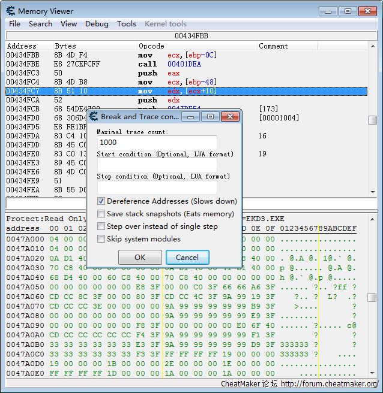This screenshot has width=383, height=393.
Task: Disable the Dereference Addresses checkbox
Action: pos(101,201)
